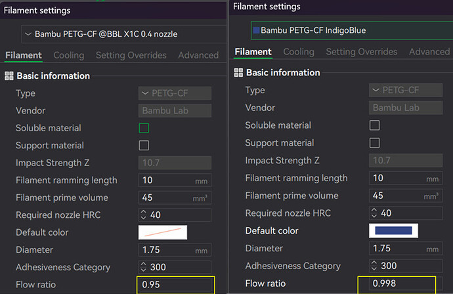
Task: Click Impact Strength Z 10.7 field in right panel
Action: click(406, 160)
